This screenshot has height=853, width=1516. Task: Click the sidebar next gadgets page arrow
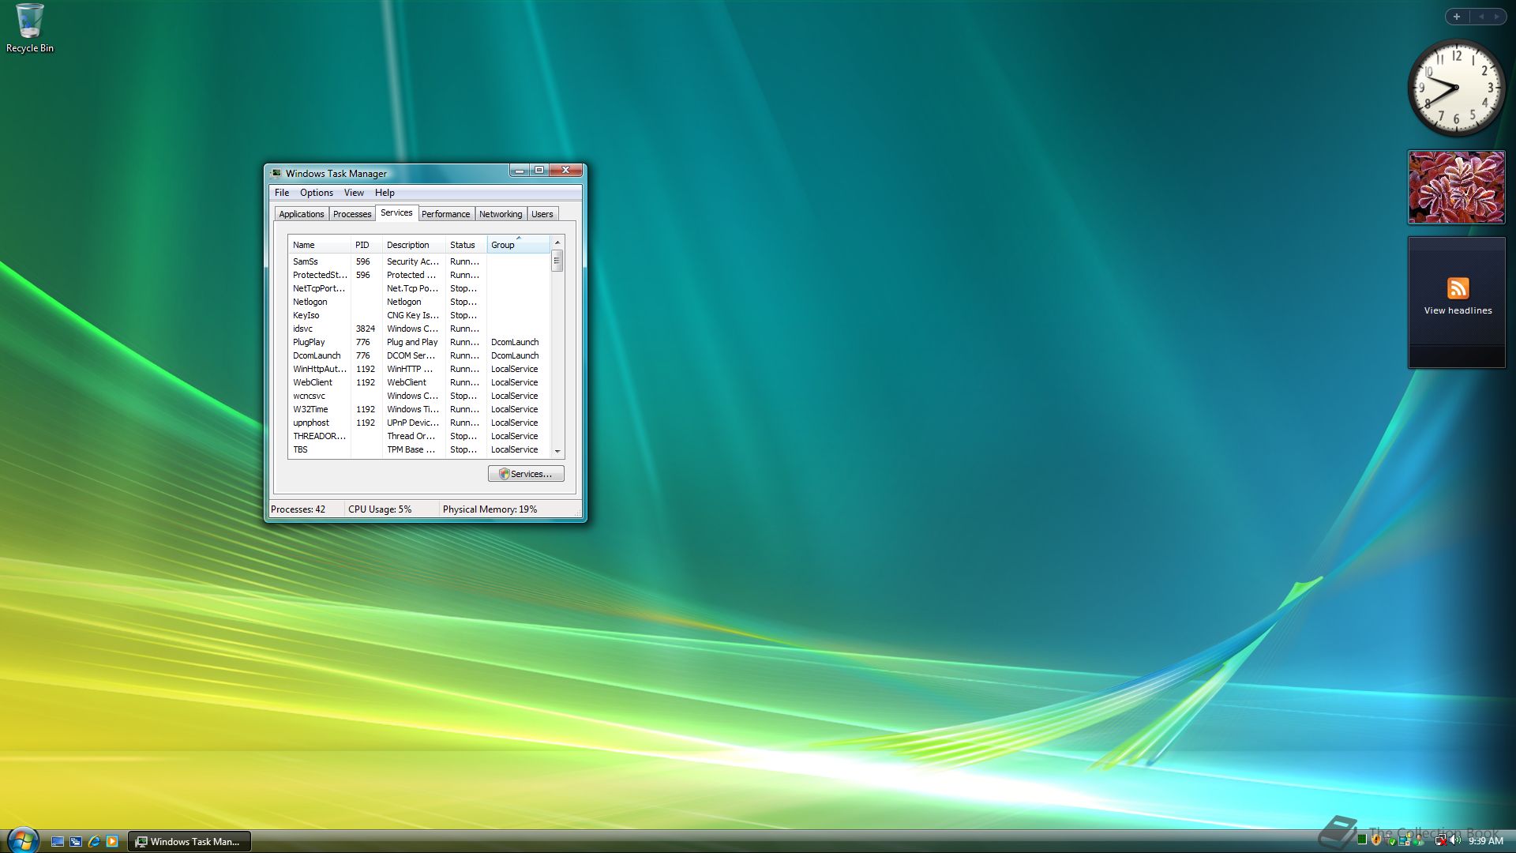1496,17
